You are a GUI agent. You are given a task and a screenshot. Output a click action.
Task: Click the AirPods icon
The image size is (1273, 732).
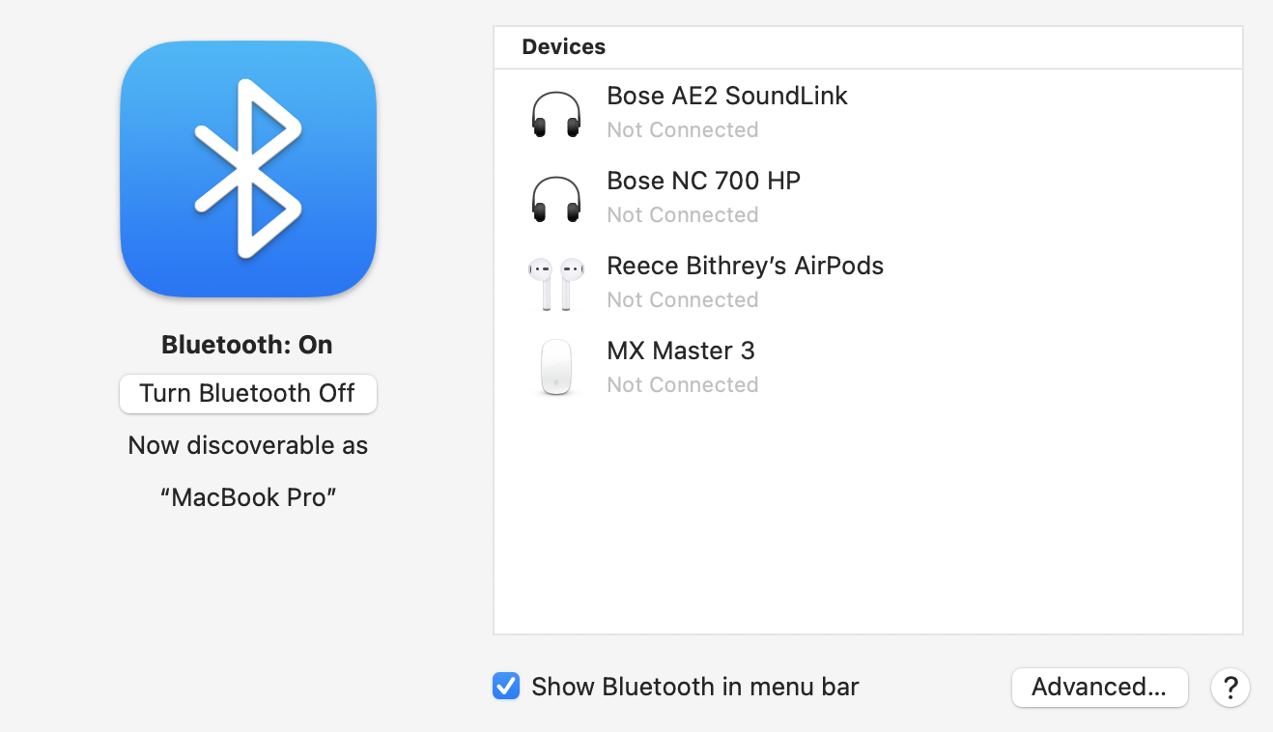[556, 284]
